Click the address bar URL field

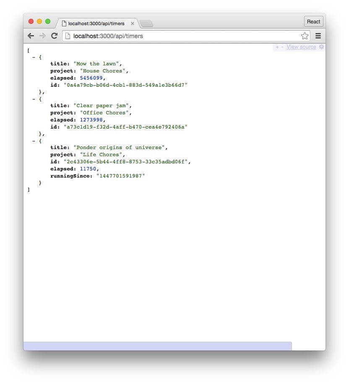coord(186,36)
